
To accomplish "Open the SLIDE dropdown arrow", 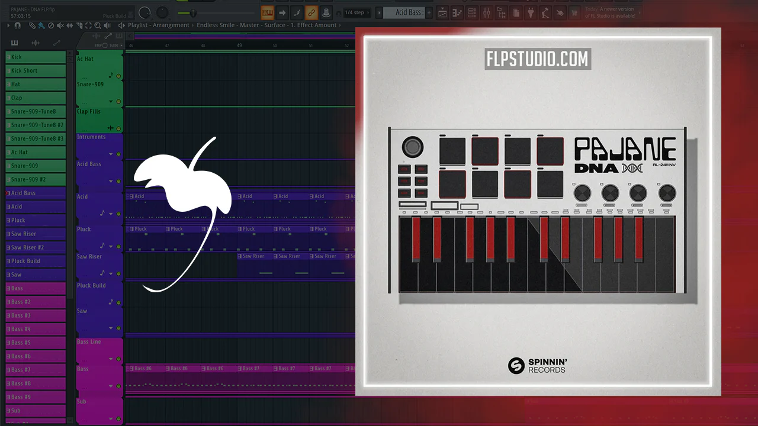I will click(122, 46).
